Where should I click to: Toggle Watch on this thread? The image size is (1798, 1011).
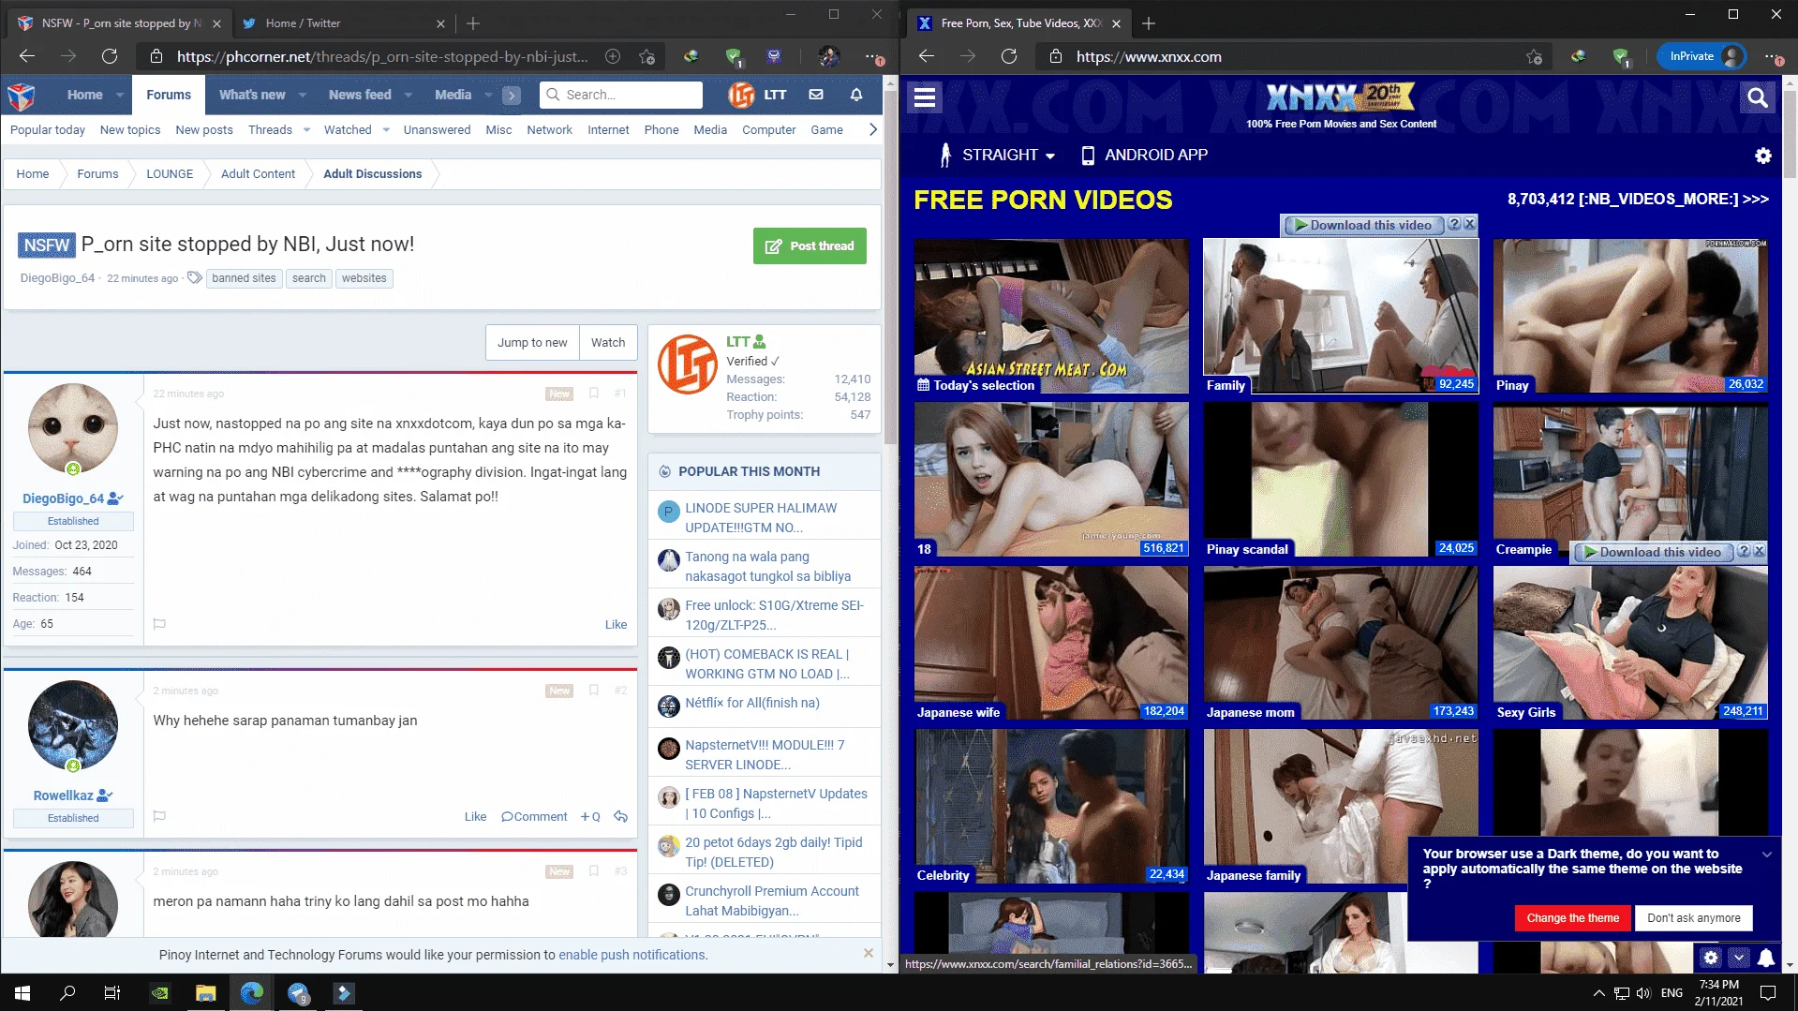click(x=607, y=342)
